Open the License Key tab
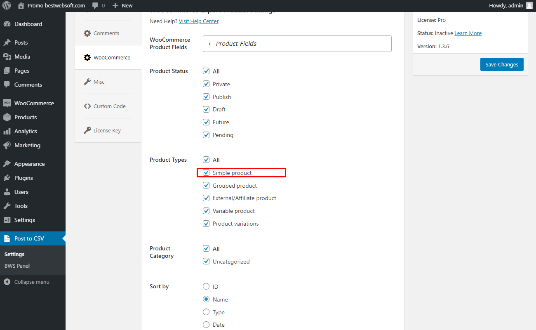 pyautogui.click(x=108, y=131)
